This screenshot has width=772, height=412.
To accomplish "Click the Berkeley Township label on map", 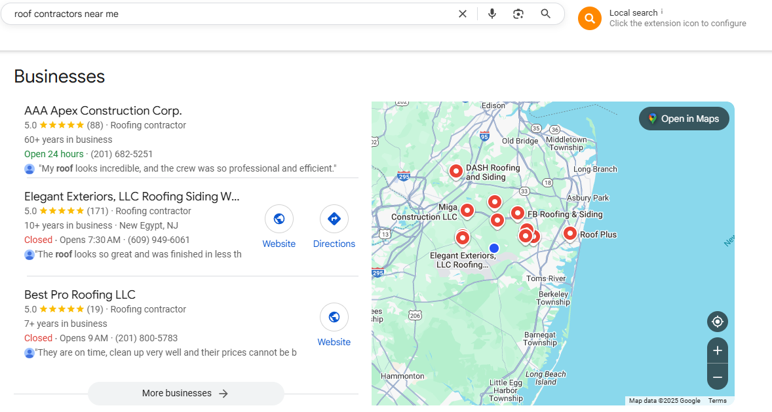I will [x=553, y=298].
